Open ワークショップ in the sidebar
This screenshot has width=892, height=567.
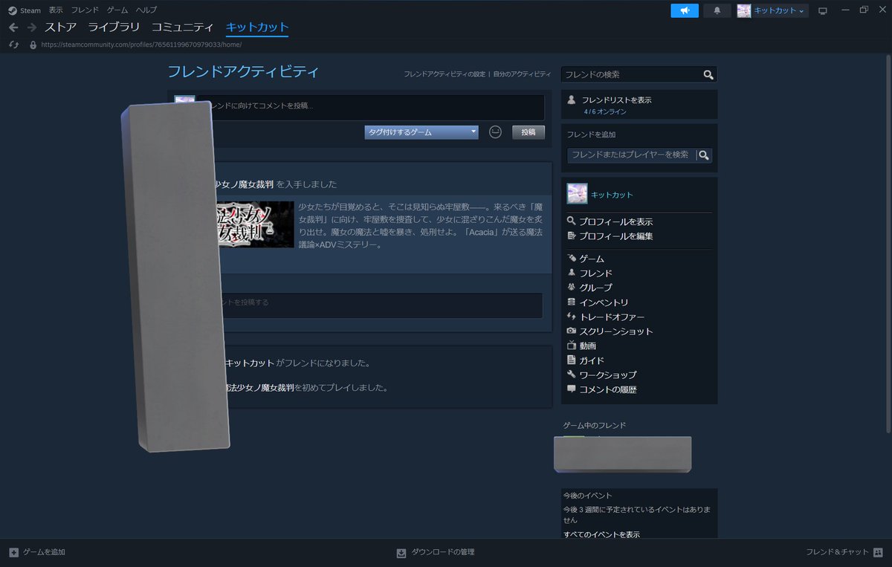[607, 375]
